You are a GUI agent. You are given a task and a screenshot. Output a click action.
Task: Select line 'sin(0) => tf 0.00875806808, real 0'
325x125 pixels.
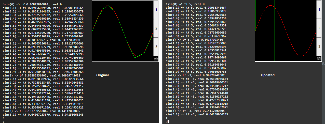point(32,4)
